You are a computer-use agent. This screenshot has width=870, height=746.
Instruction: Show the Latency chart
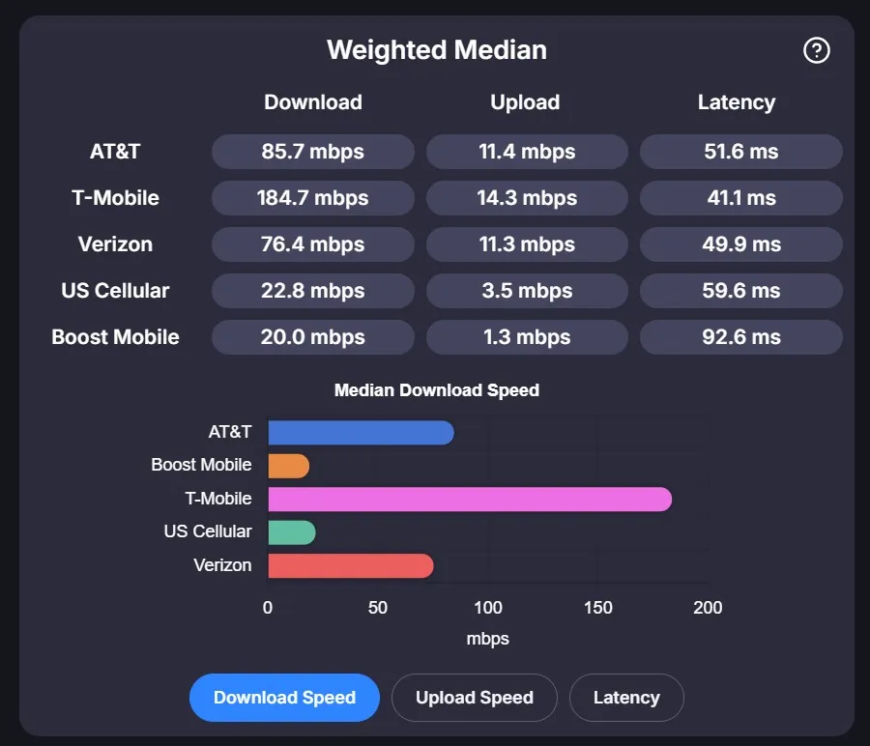(626, 698)
